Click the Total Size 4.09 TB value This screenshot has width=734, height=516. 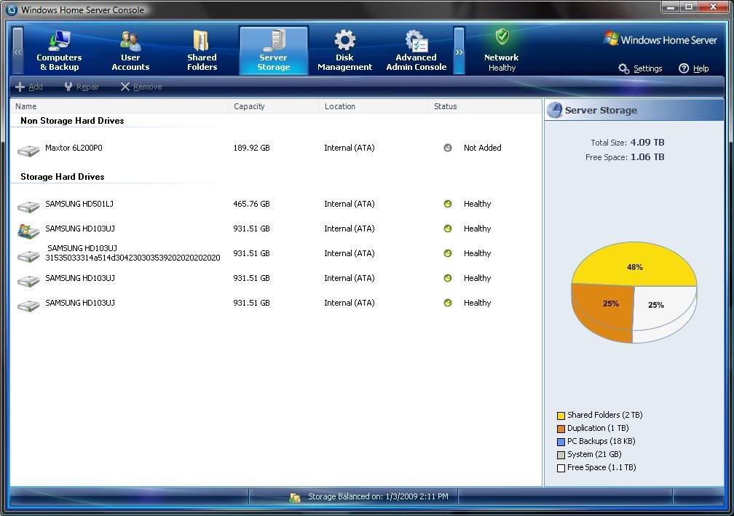pos(647,142)
